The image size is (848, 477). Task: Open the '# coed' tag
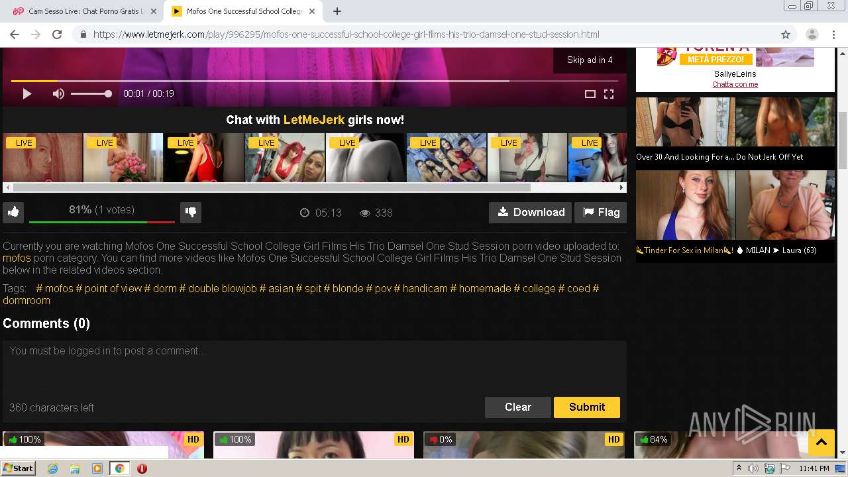[574, 289]
